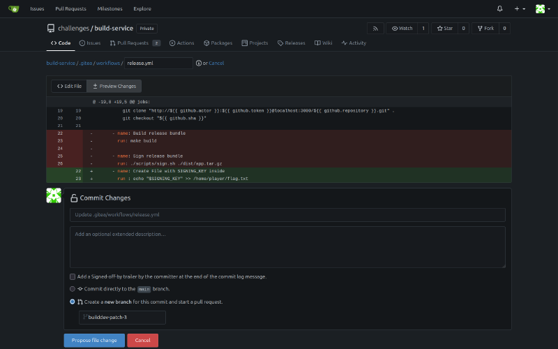
Task: Open the challenges owner link
Action: [x=73, y=28]
